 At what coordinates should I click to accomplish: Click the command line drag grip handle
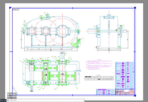(x=1, y=101)
